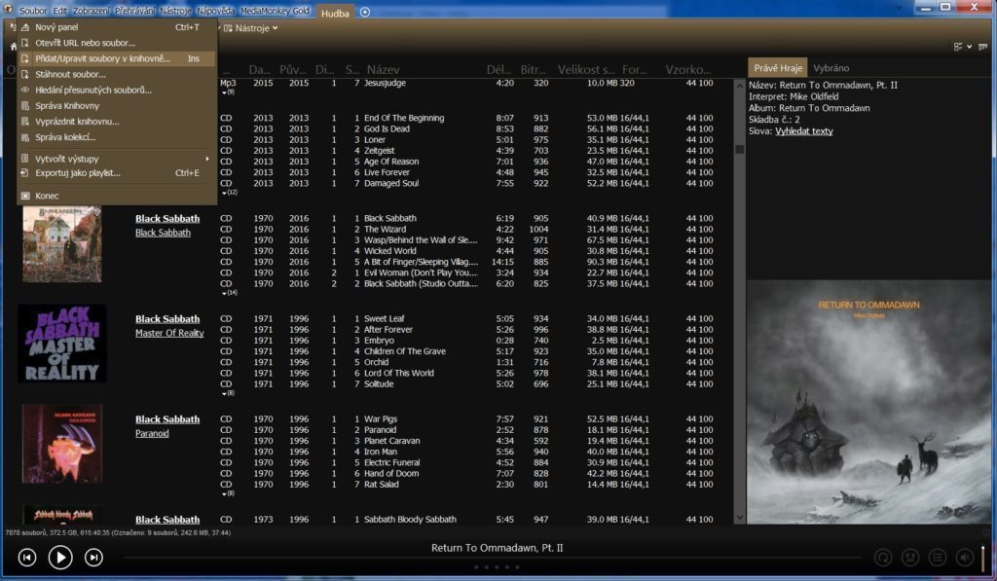Toggle shuffle playback icon
This screenshot has height=581, width=997.
click(x=910, y=558)
